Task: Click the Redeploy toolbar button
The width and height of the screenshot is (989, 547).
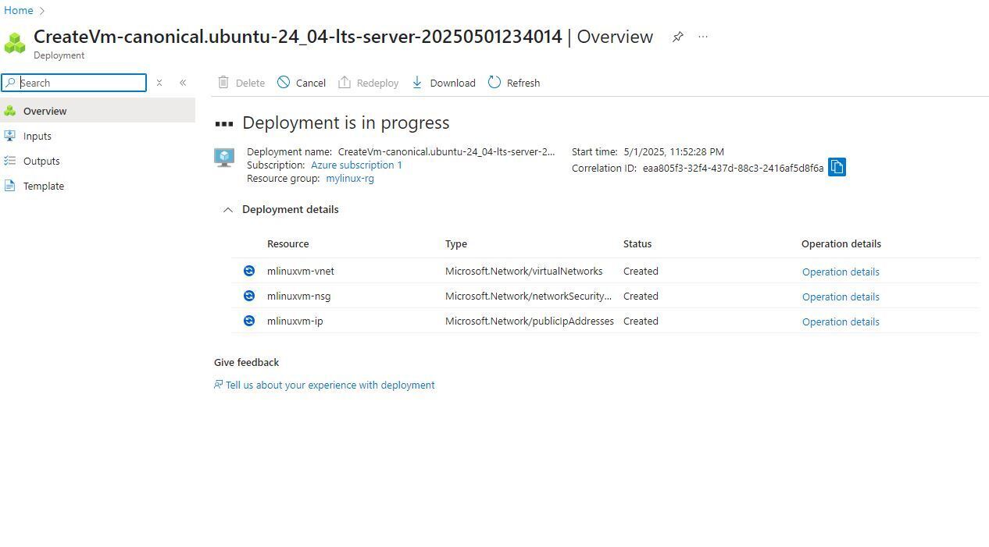Action: [x=369, y=83]
